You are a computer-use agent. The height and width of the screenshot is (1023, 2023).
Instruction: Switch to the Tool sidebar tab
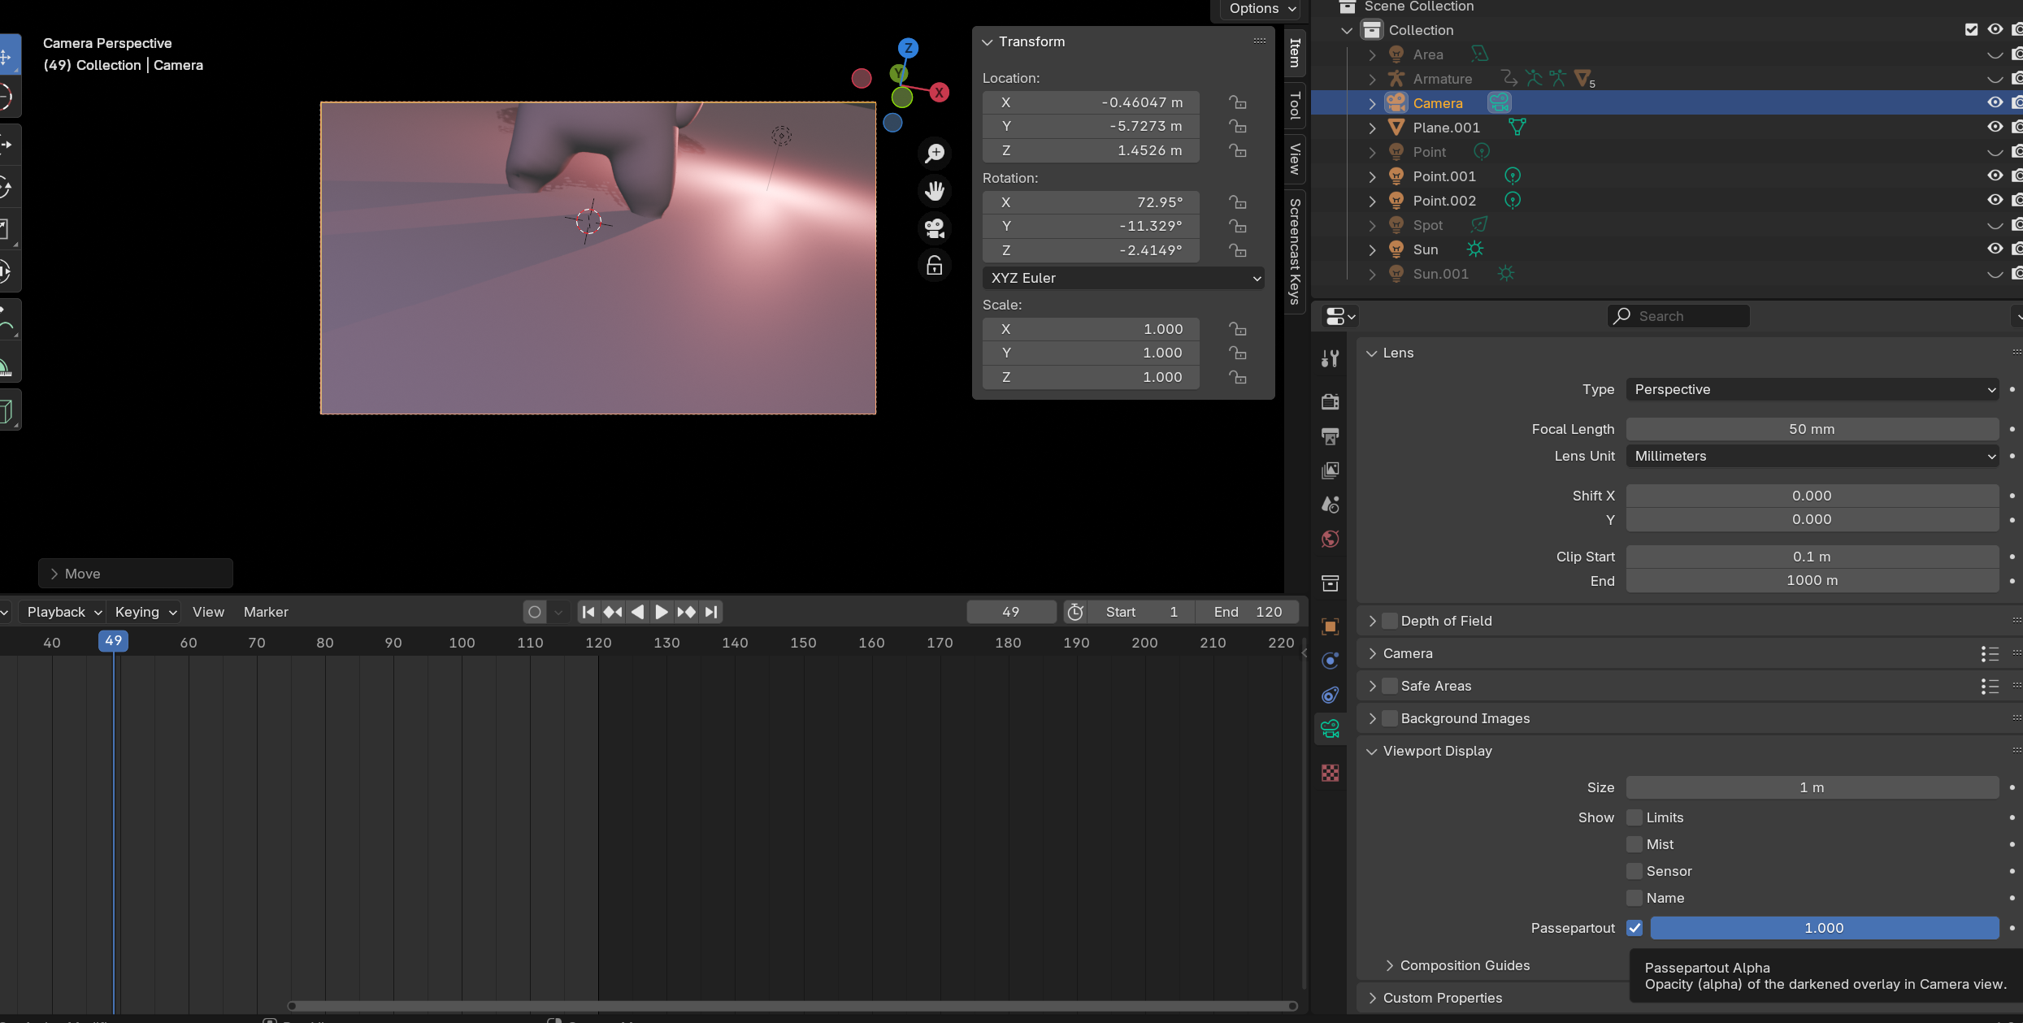click(1295, 105)
